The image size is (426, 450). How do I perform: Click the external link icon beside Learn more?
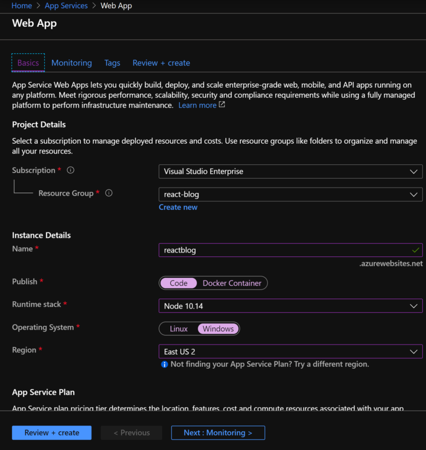221,105
